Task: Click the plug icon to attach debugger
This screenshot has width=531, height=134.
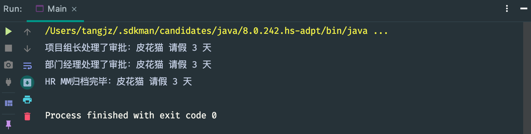Action: tap(8, 82)
